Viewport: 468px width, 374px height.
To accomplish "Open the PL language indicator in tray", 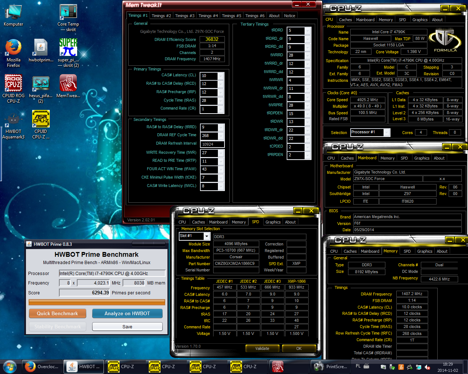I will [358, 366].
